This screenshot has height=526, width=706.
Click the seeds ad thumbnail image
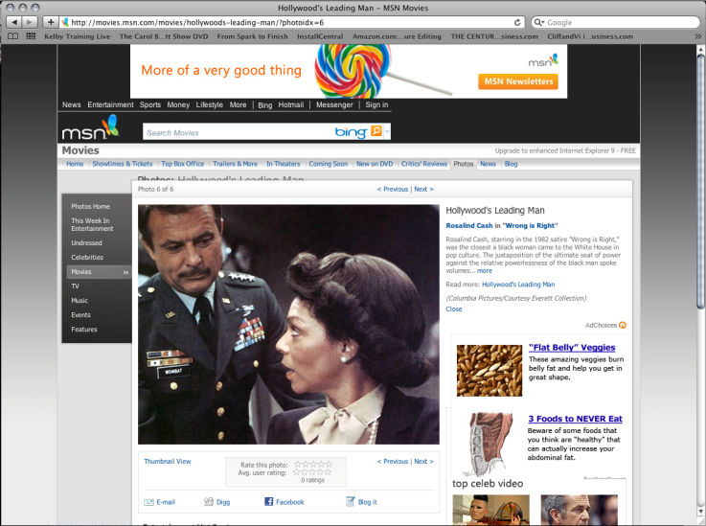point(490,371)
